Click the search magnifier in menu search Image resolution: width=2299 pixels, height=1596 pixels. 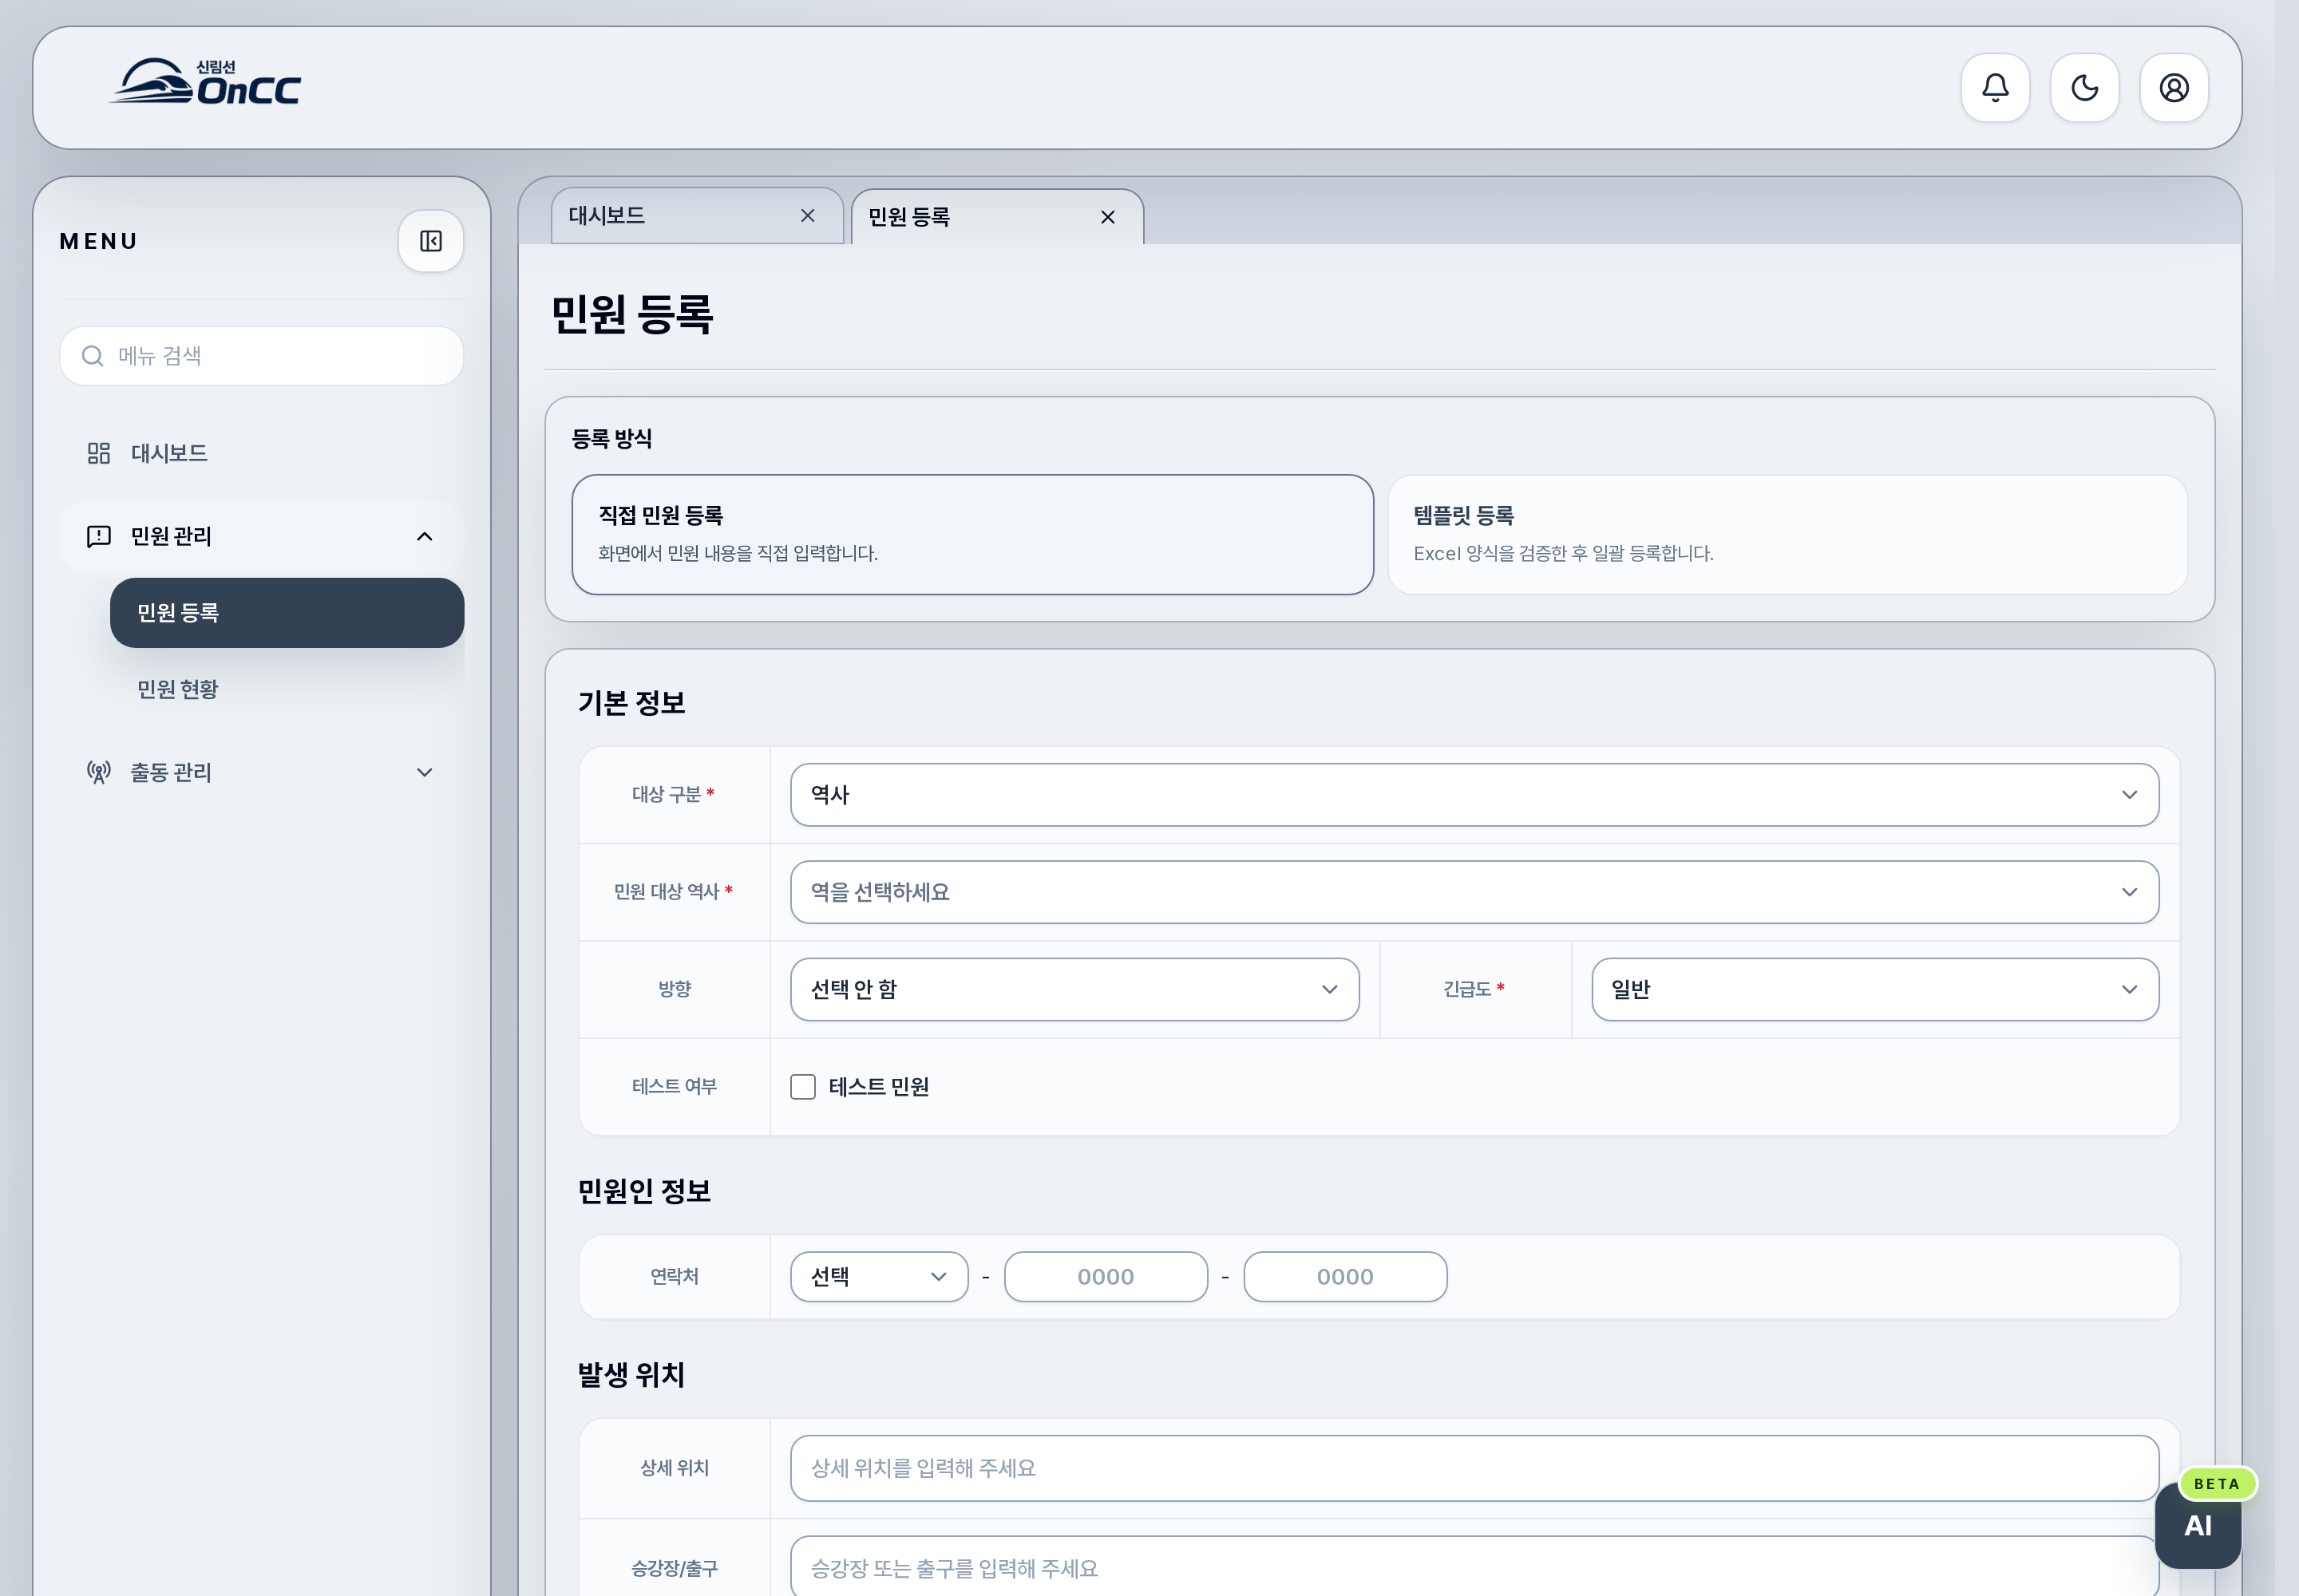click(x=92, y=356)
